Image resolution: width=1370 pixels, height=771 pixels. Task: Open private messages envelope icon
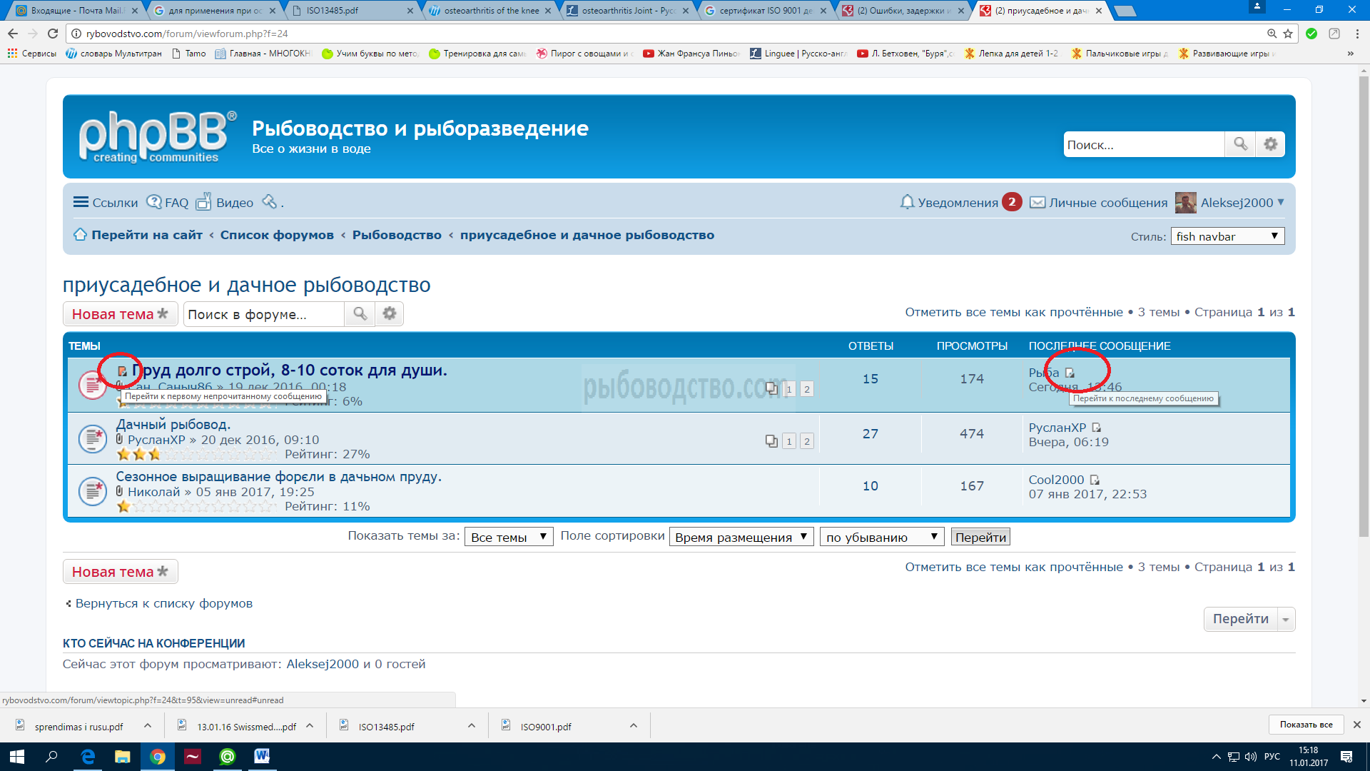click(1037, 202)
